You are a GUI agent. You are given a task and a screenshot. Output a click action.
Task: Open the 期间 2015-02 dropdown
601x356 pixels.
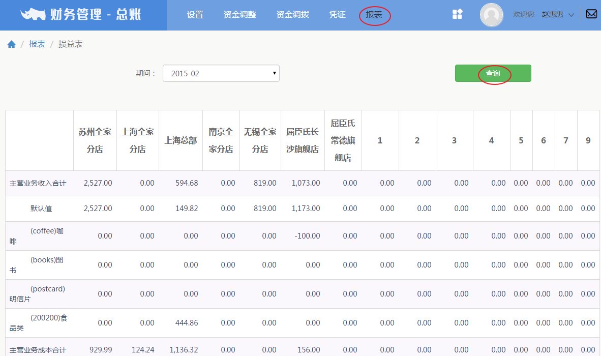[221, 73]
